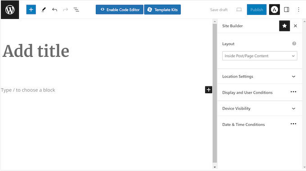Select the Tools pencil icon
Image resolution: width=306 pixels, height=171 pixels.
click(x=44, y=9)
